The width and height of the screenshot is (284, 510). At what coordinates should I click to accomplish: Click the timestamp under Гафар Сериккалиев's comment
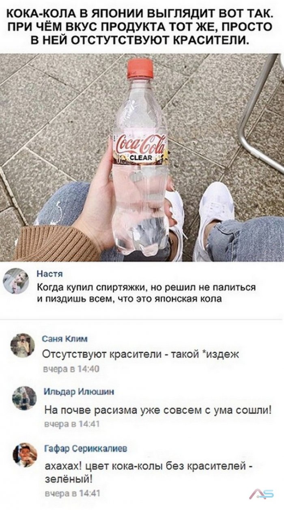click(x=72, y=494)
